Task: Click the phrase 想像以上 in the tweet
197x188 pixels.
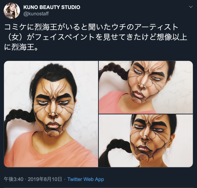Action: (x=172, y=37)
